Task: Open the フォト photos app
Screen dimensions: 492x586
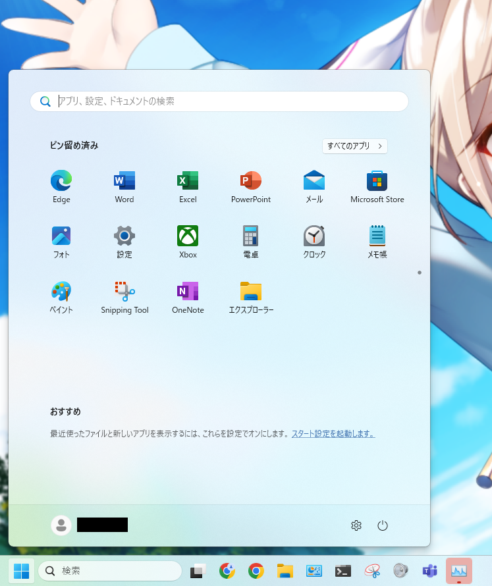Action: 61,242
